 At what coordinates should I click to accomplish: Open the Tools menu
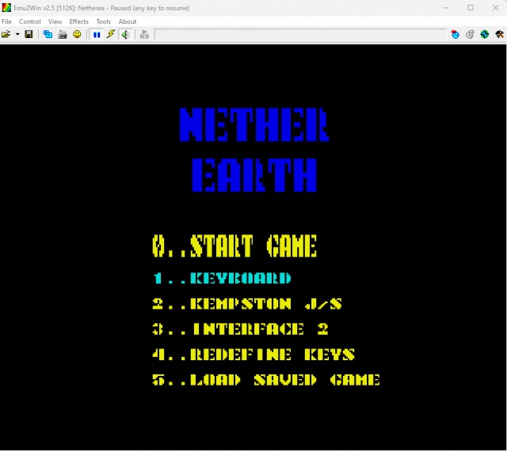[104, 21]
